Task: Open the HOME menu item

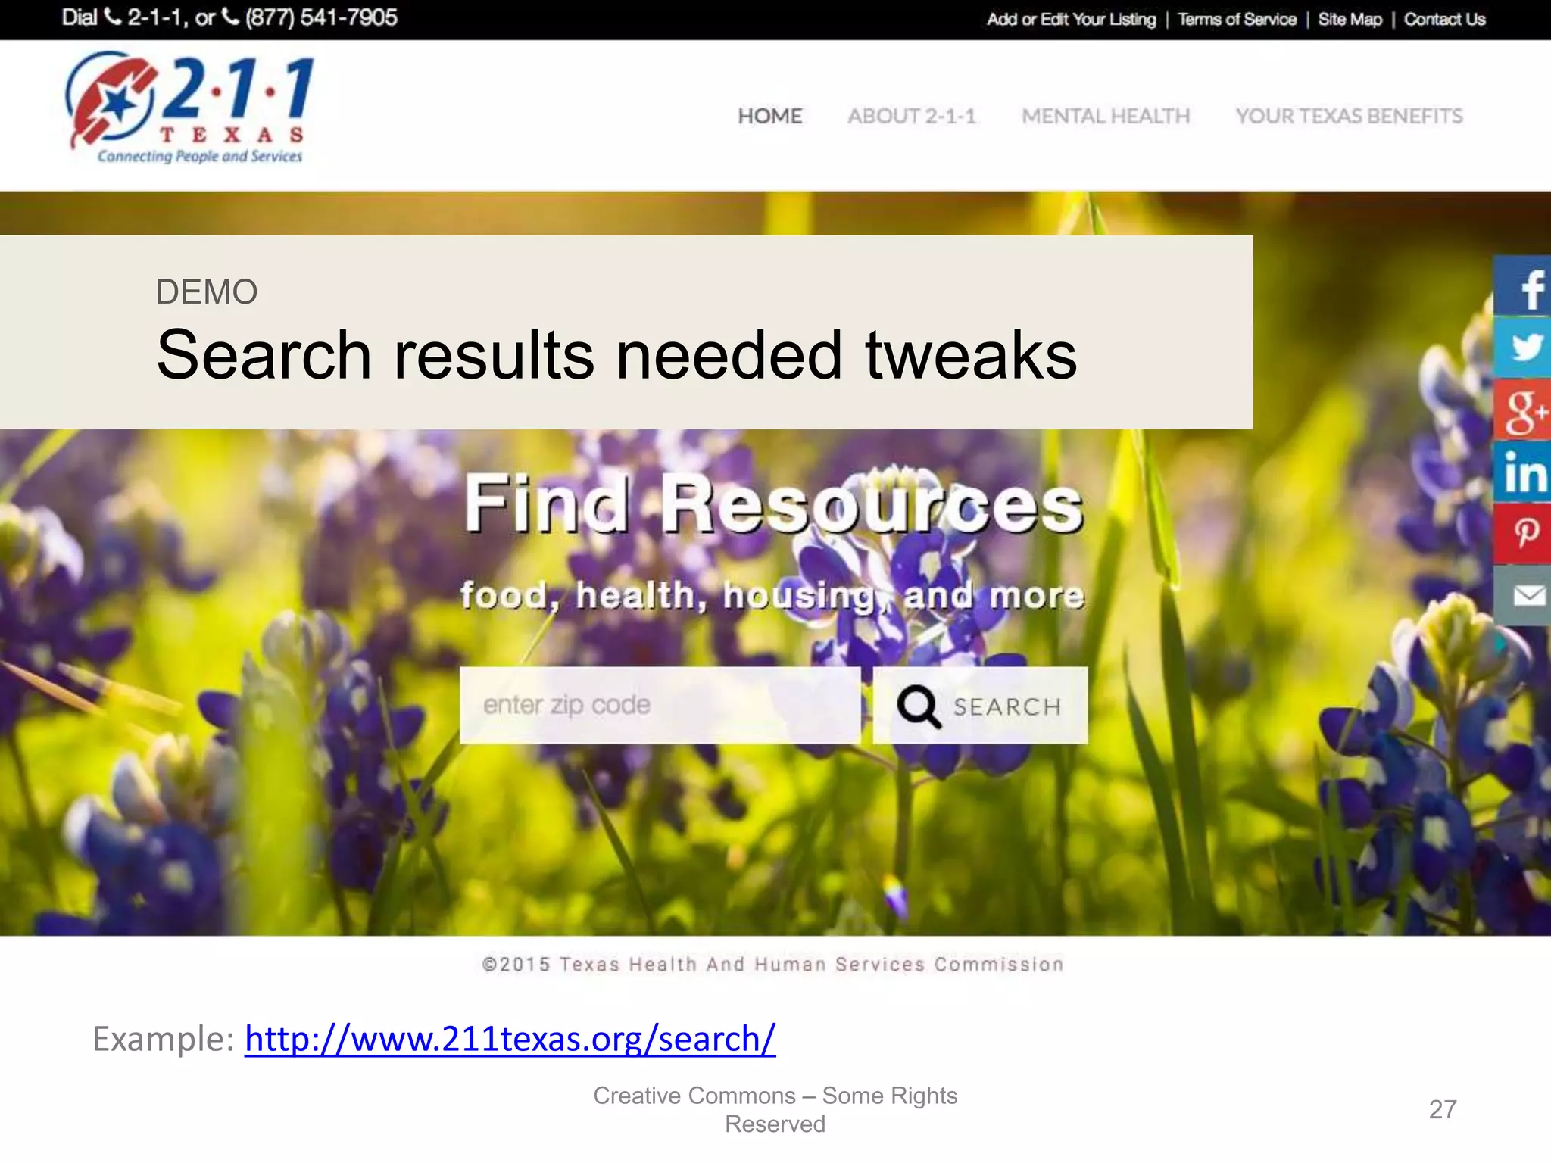Action: click(x=769, y=116)
